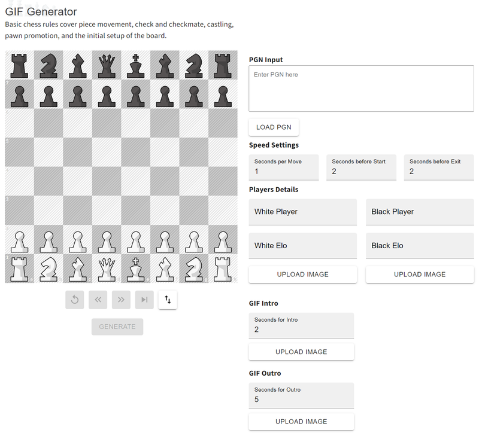Click the White Player name field
The height and width of the screenshot is (436, 479).
(x=302, y=212)
